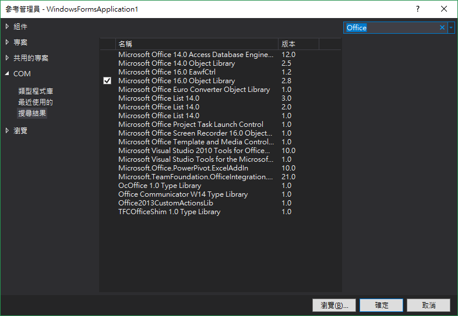Expand the 共用的專案 tree node
Image resolution: width=458 pixels, height=316 pixels.
[x=7, y=58]
